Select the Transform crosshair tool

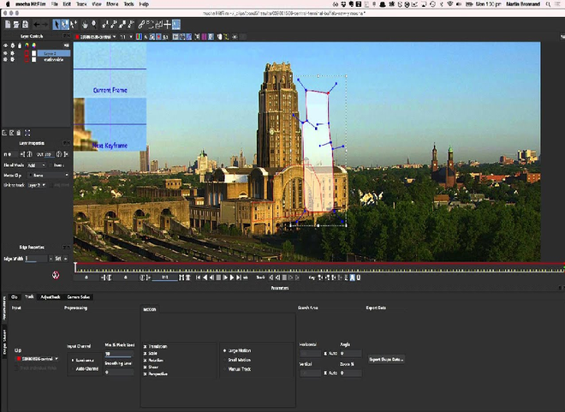pos(167,25)
